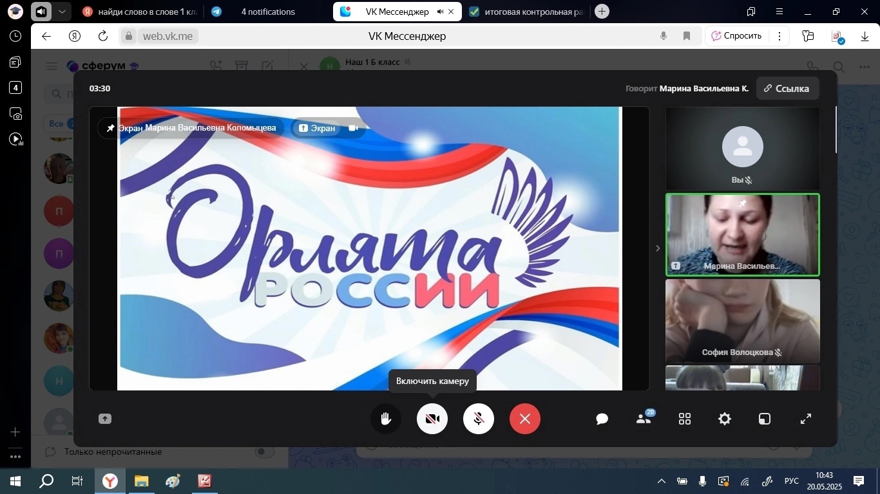The image size is (880, 494).
Task: Show the list of 20 participants
Action: point(644,419)
